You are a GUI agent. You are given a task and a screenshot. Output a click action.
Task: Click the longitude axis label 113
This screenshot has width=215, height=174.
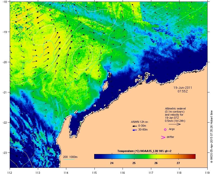[38, 172]
